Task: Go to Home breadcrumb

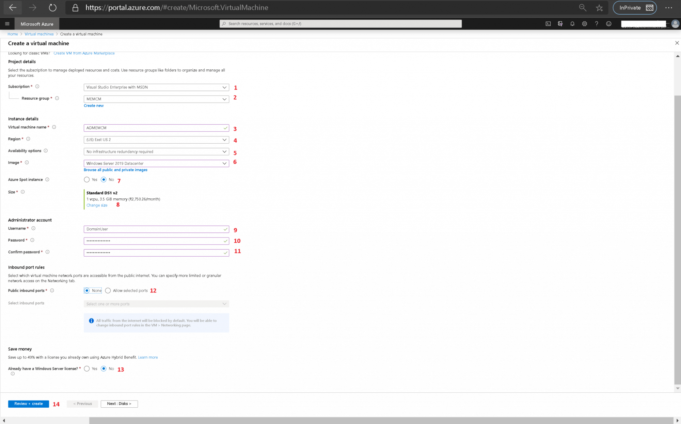Action: [13, 34]
